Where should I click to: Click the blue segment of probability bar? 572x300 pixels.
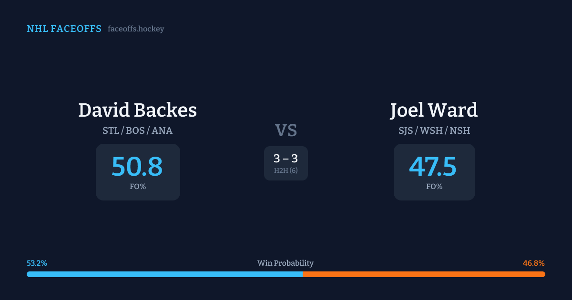pyautogui.click(x=164, y=274)
